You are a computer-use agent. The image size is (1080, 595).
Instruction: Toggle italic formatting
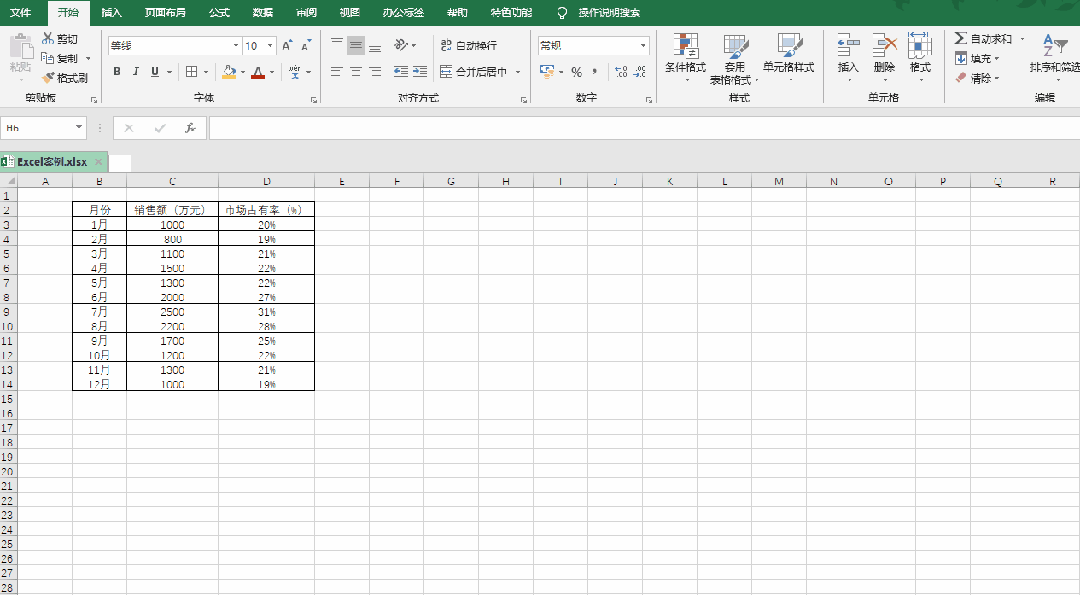point(136,72)
